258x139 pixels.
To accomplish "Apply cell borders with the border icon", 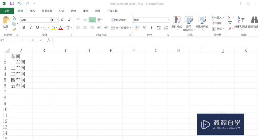I will [x=45, y=27].
